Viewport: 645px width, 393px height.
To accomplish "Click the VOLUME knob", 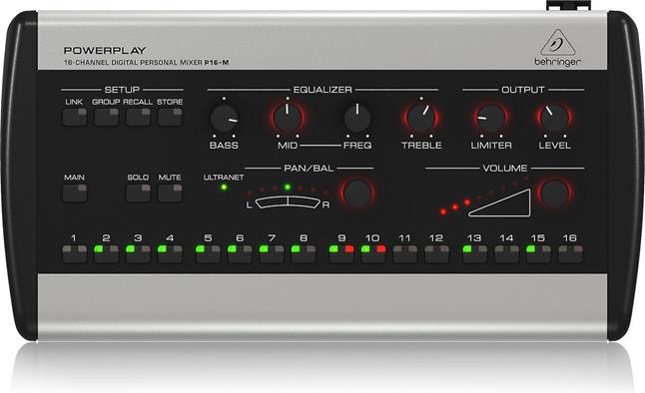I will [x=554, y=194].
